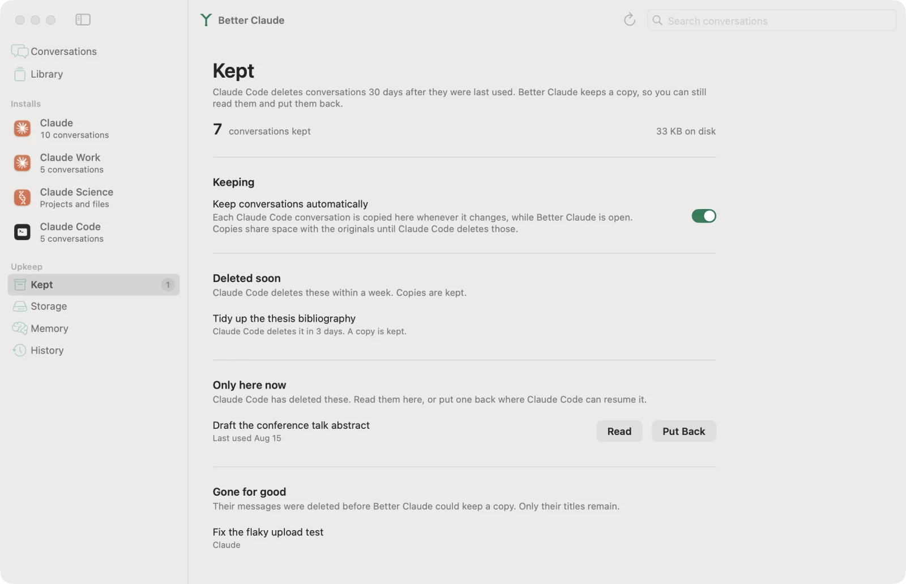Click the 'Keep conversations automatically' label
The image size is (906, 584).
290,204
